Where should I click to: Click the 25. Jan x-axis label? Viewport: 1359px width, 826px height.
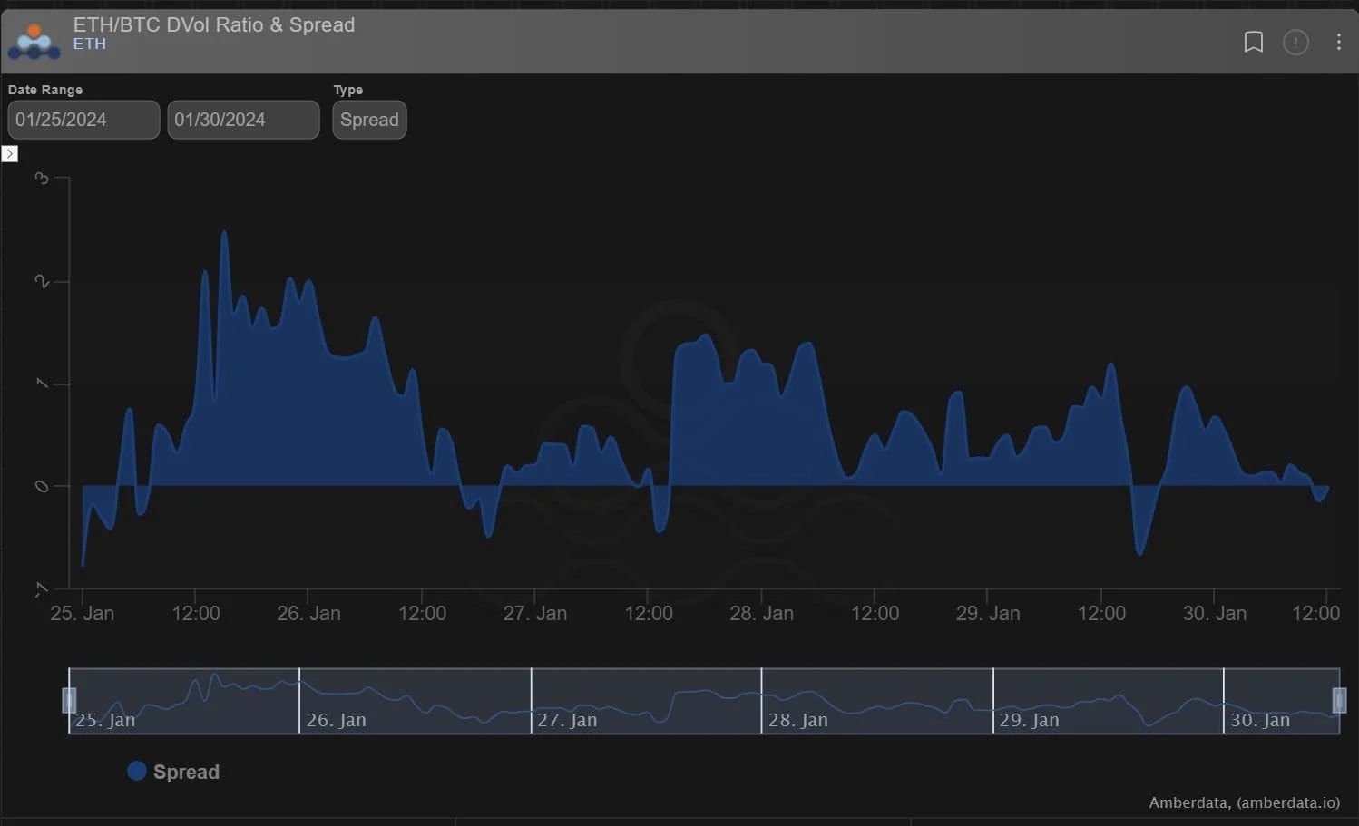[83, 614]
